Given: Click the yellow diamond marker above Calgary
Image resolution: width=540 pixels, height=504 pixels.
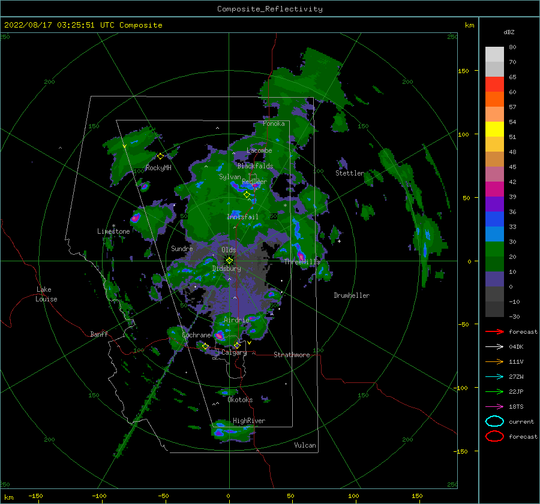Looking at the screenshot, I should pos(237,345).
